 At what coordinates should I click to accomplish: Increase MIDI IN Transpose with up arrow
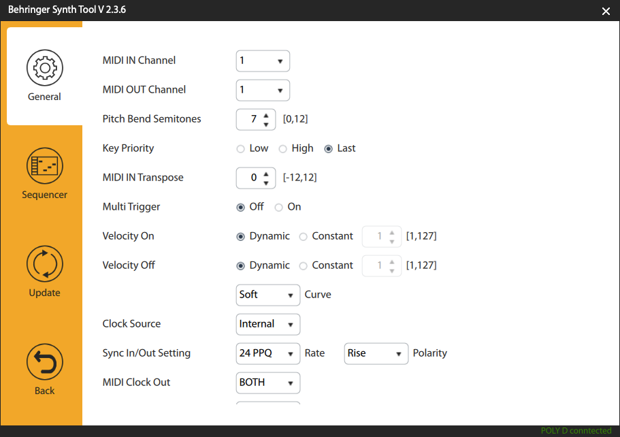(x=266, y=174)
